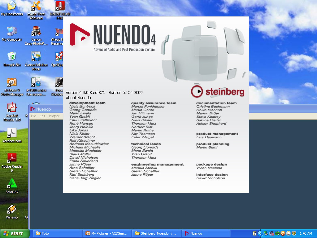This screenshot has height=238, width=317.
Task: Click development team heading
Action: [87, 103]
